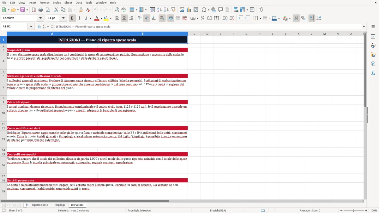Insert a hyperlink
This screenshot has height=213, width=379.
coord(214,10)
